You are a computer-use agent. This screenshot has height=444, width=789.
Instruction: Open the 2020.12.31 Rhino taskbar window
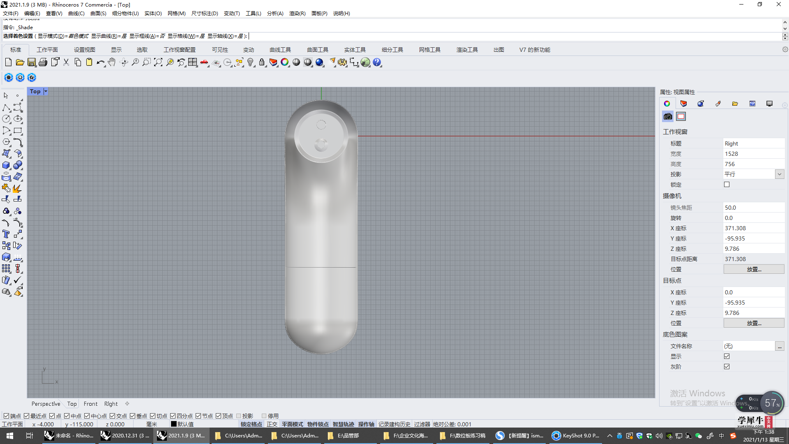click(x=126, y=436)
